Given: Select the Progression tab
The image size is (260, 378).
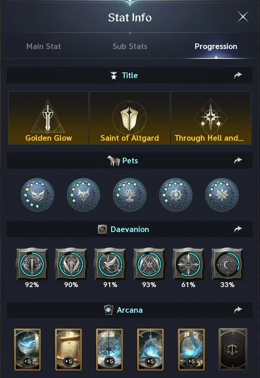Looking at the screenshot, I should [216, 46].
